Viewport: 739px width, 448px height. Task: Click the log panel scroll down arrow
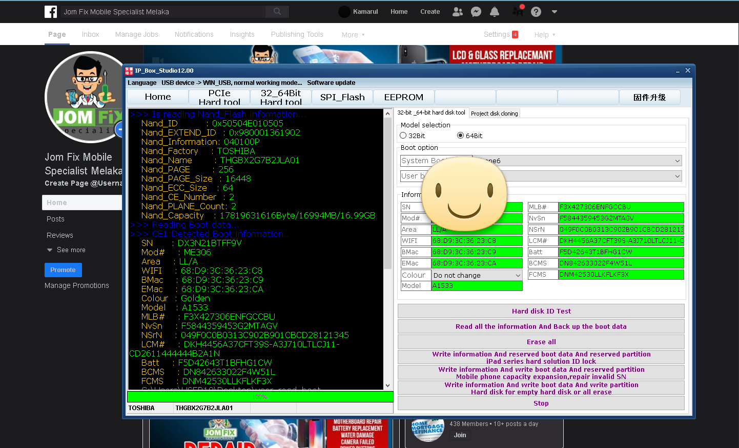pos(388,385)
